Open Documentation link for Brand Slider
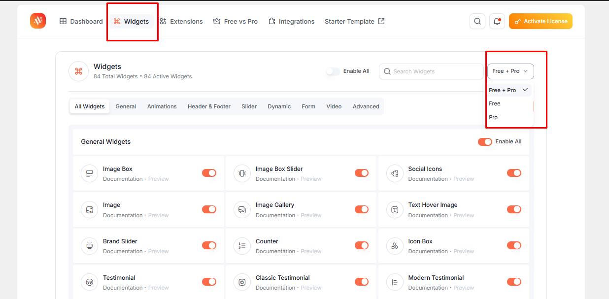 tap(123, 251)
